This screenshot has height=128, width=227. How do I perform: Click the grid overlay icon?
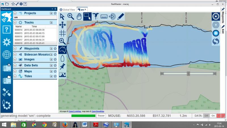click(x=62, y=33)
